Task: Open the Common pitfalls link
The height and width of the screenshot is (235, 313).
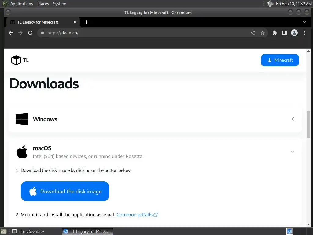Action: 134,214
